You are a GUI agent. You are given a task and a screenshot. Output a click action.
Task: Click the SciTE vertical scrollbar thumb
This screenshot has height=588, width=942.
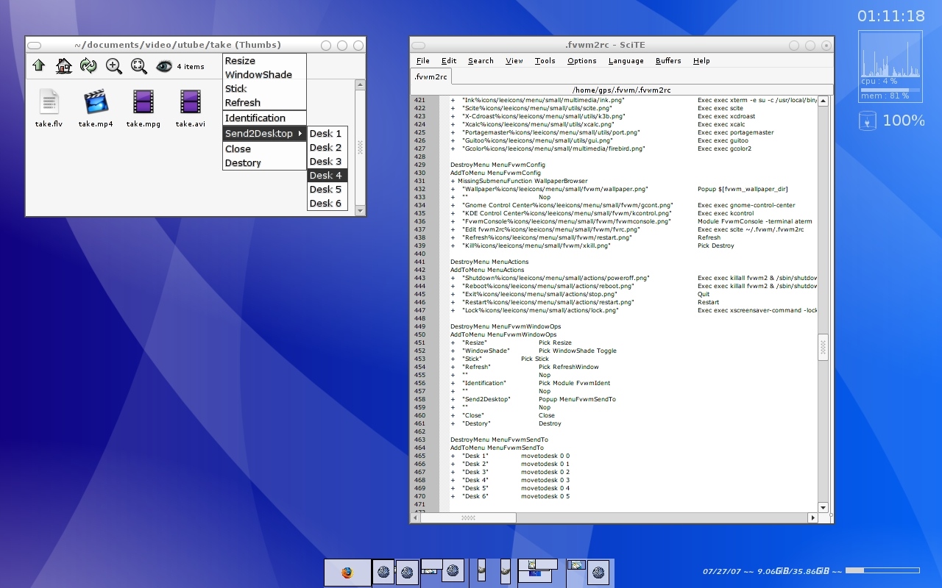(x=824, y=347)
